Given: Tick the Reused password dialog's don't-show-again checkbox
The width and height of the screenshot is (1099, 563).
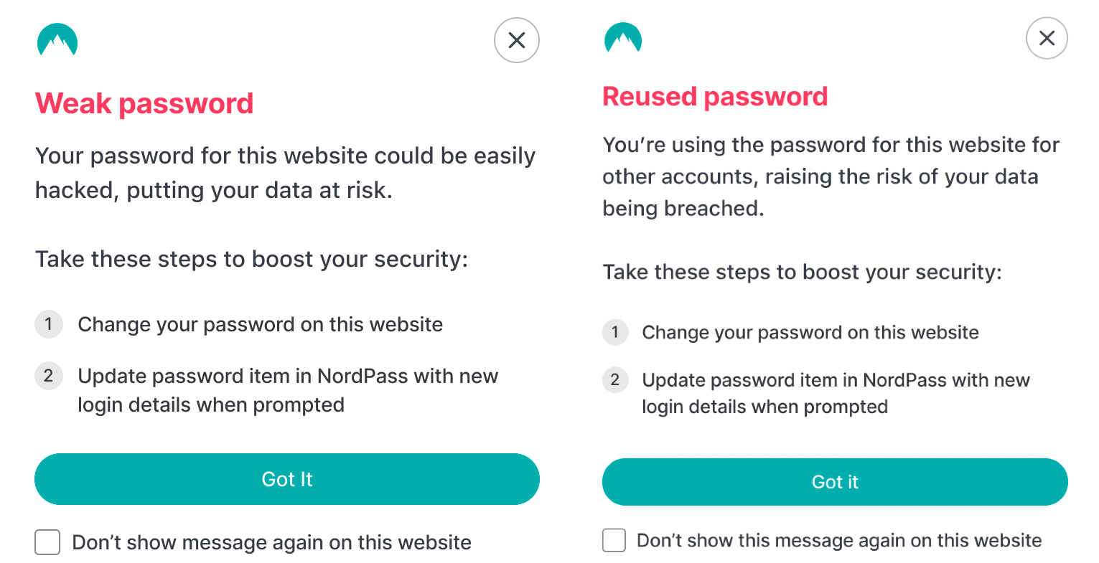Looking at the screenshot, I should 614,540.
